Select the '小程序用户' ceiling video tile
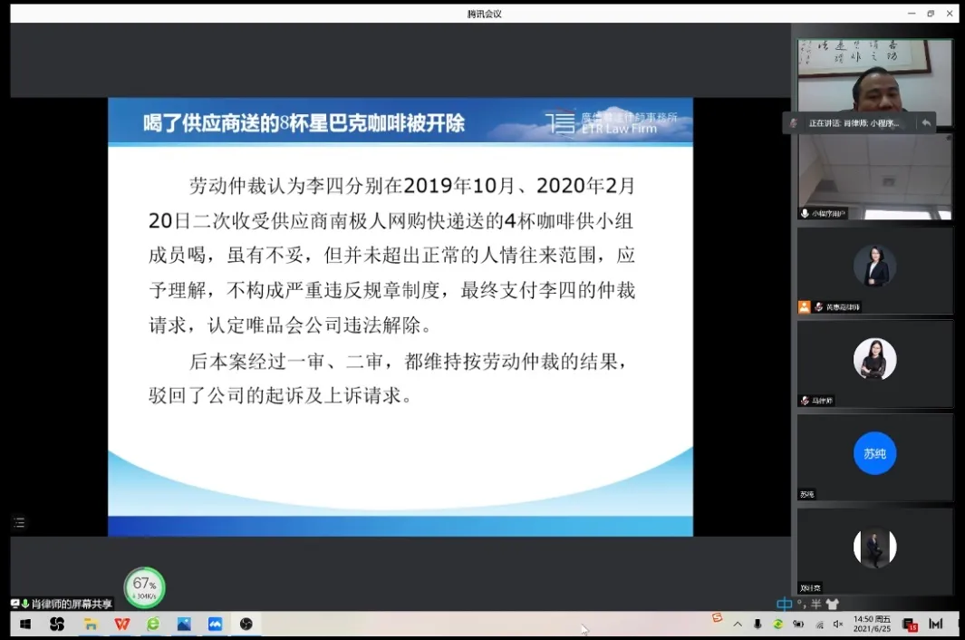Image resolution: width=965 pixels, height=640 pixels. (874, 178)
